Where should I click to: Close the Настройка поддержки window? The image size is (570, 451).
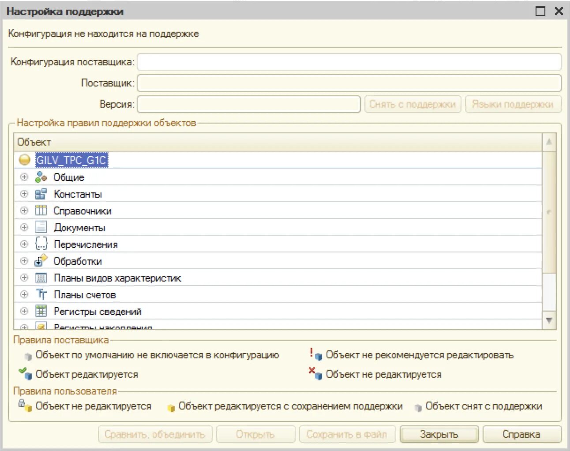coord(559,11)
